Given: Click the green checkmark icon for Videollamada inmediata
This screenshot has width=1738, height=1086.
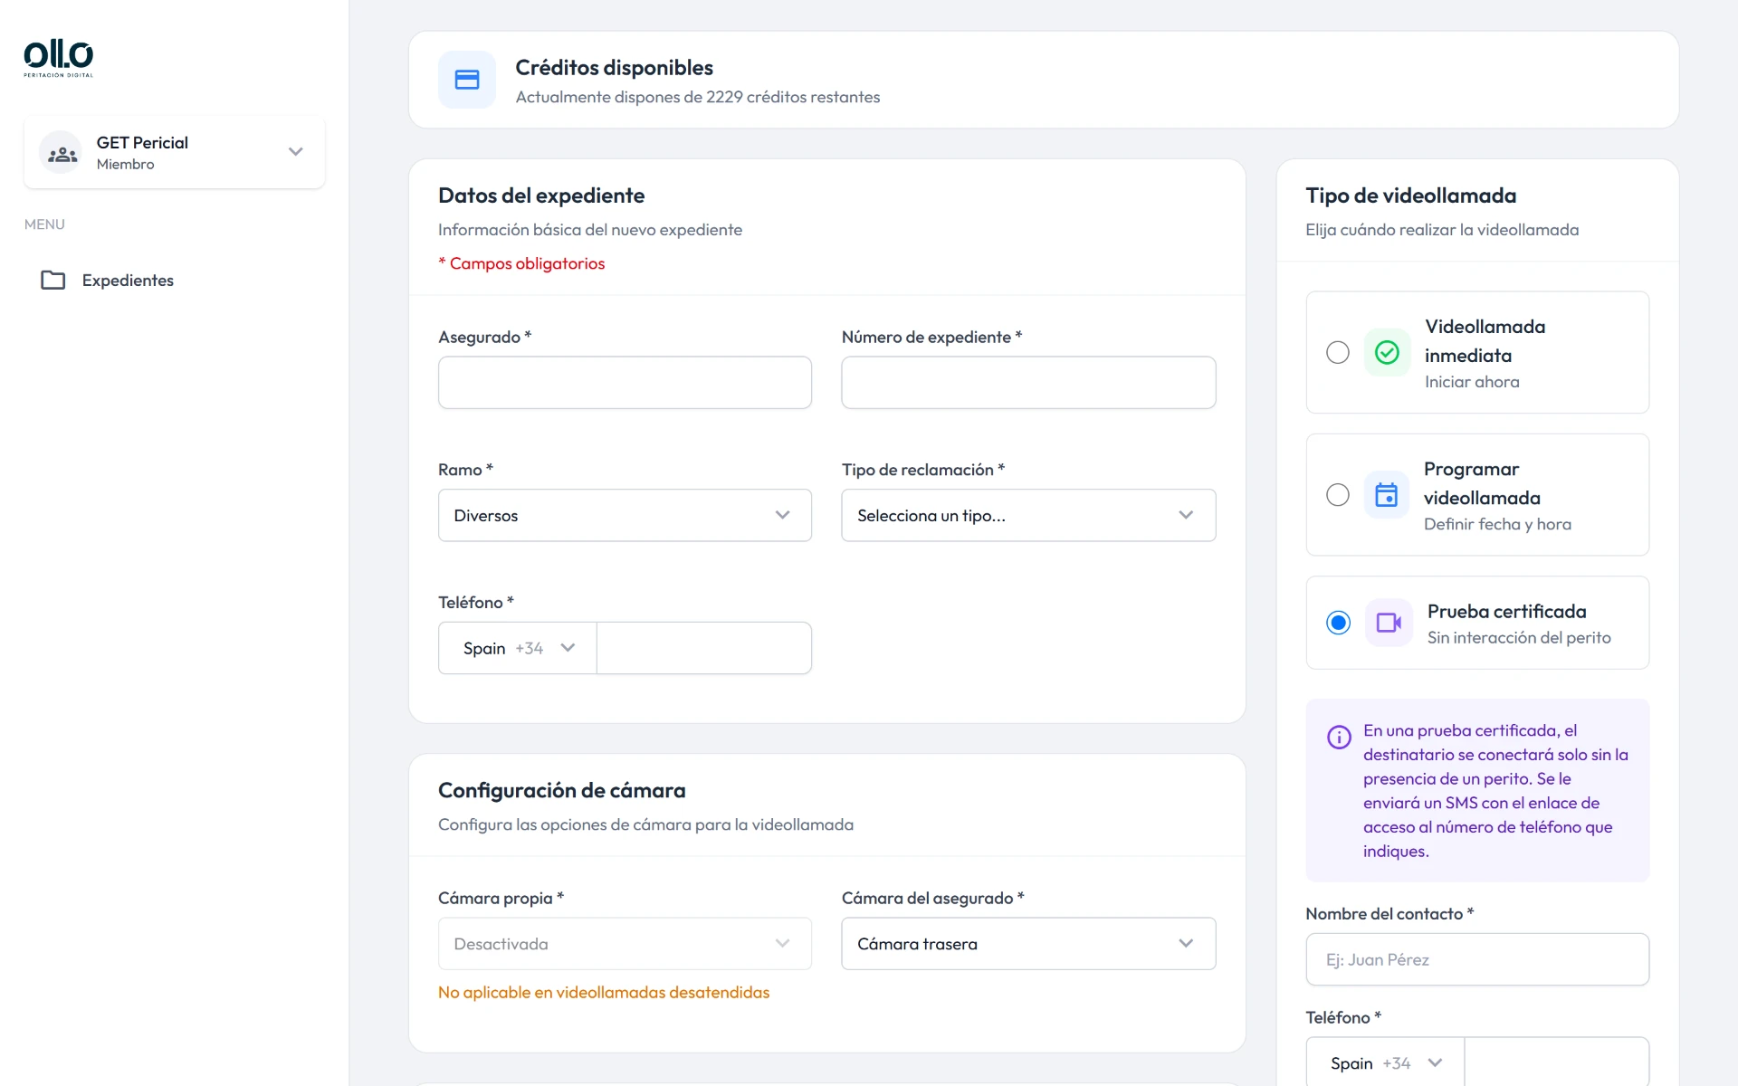Looking at the screenshot, I should pos(1387,352).
